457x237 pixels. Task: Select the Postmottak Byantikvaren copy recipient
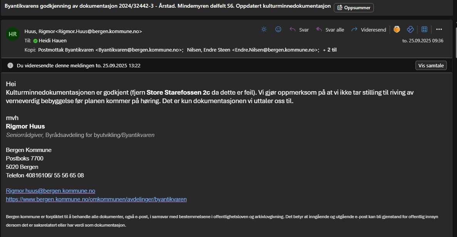coord(110,50)
